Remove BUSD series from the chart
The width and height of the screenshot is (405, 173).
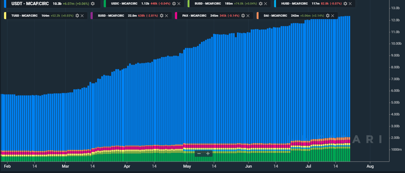pos(266,4)
